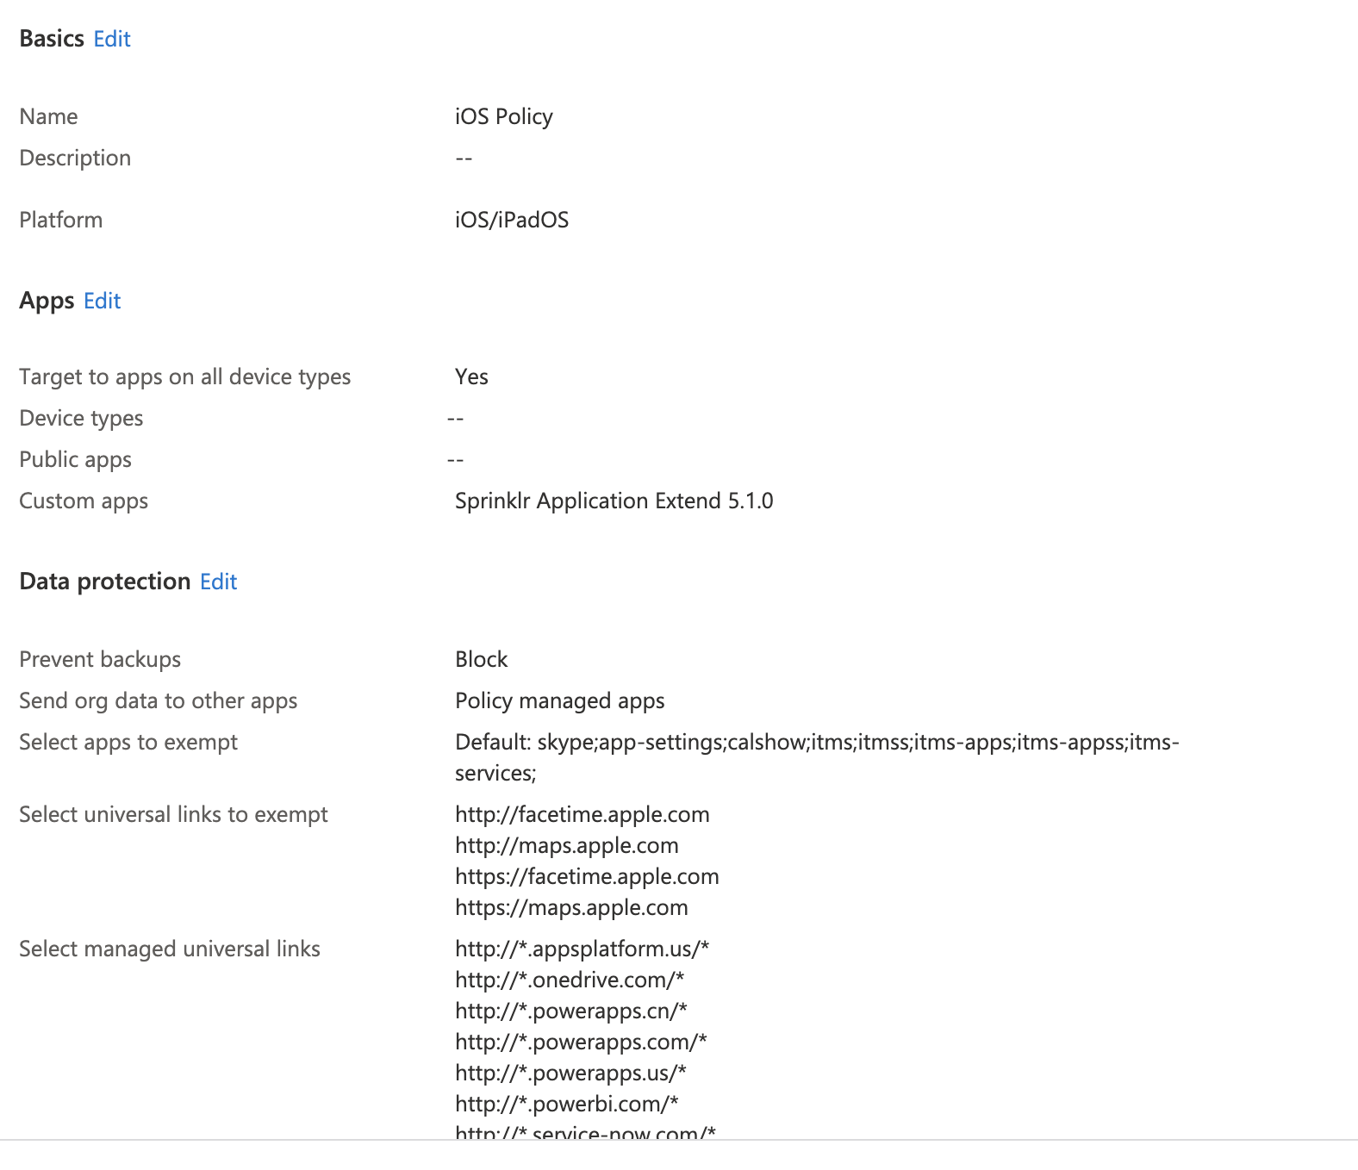Click the http://*.onedrive.com/* managed link

[x=569, y=980]
